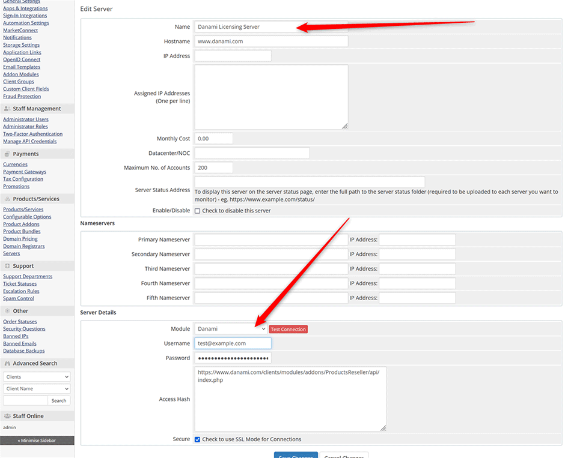565x458 pixels.
Task: Go to Domain Registrars
Action: click(x=24, y=246)
